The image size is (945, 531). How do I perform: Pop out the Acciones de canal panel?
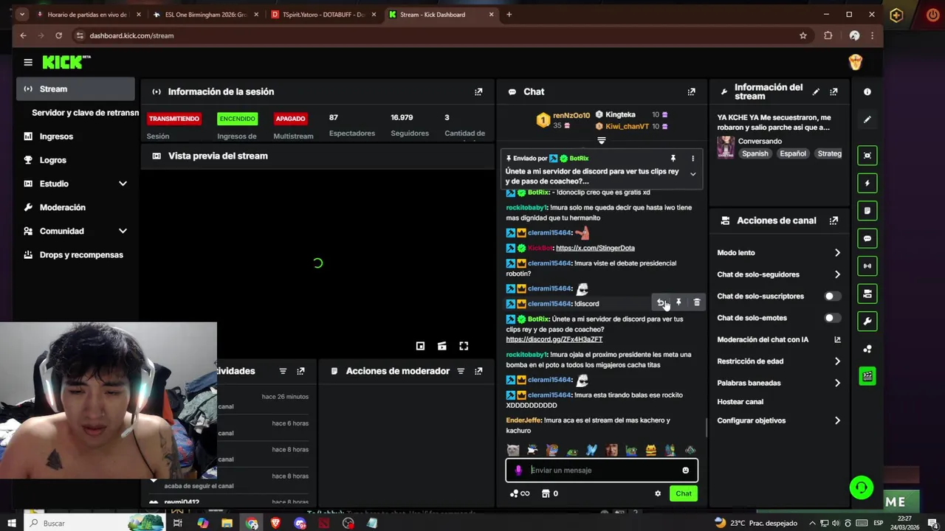[x=834, y=221]
